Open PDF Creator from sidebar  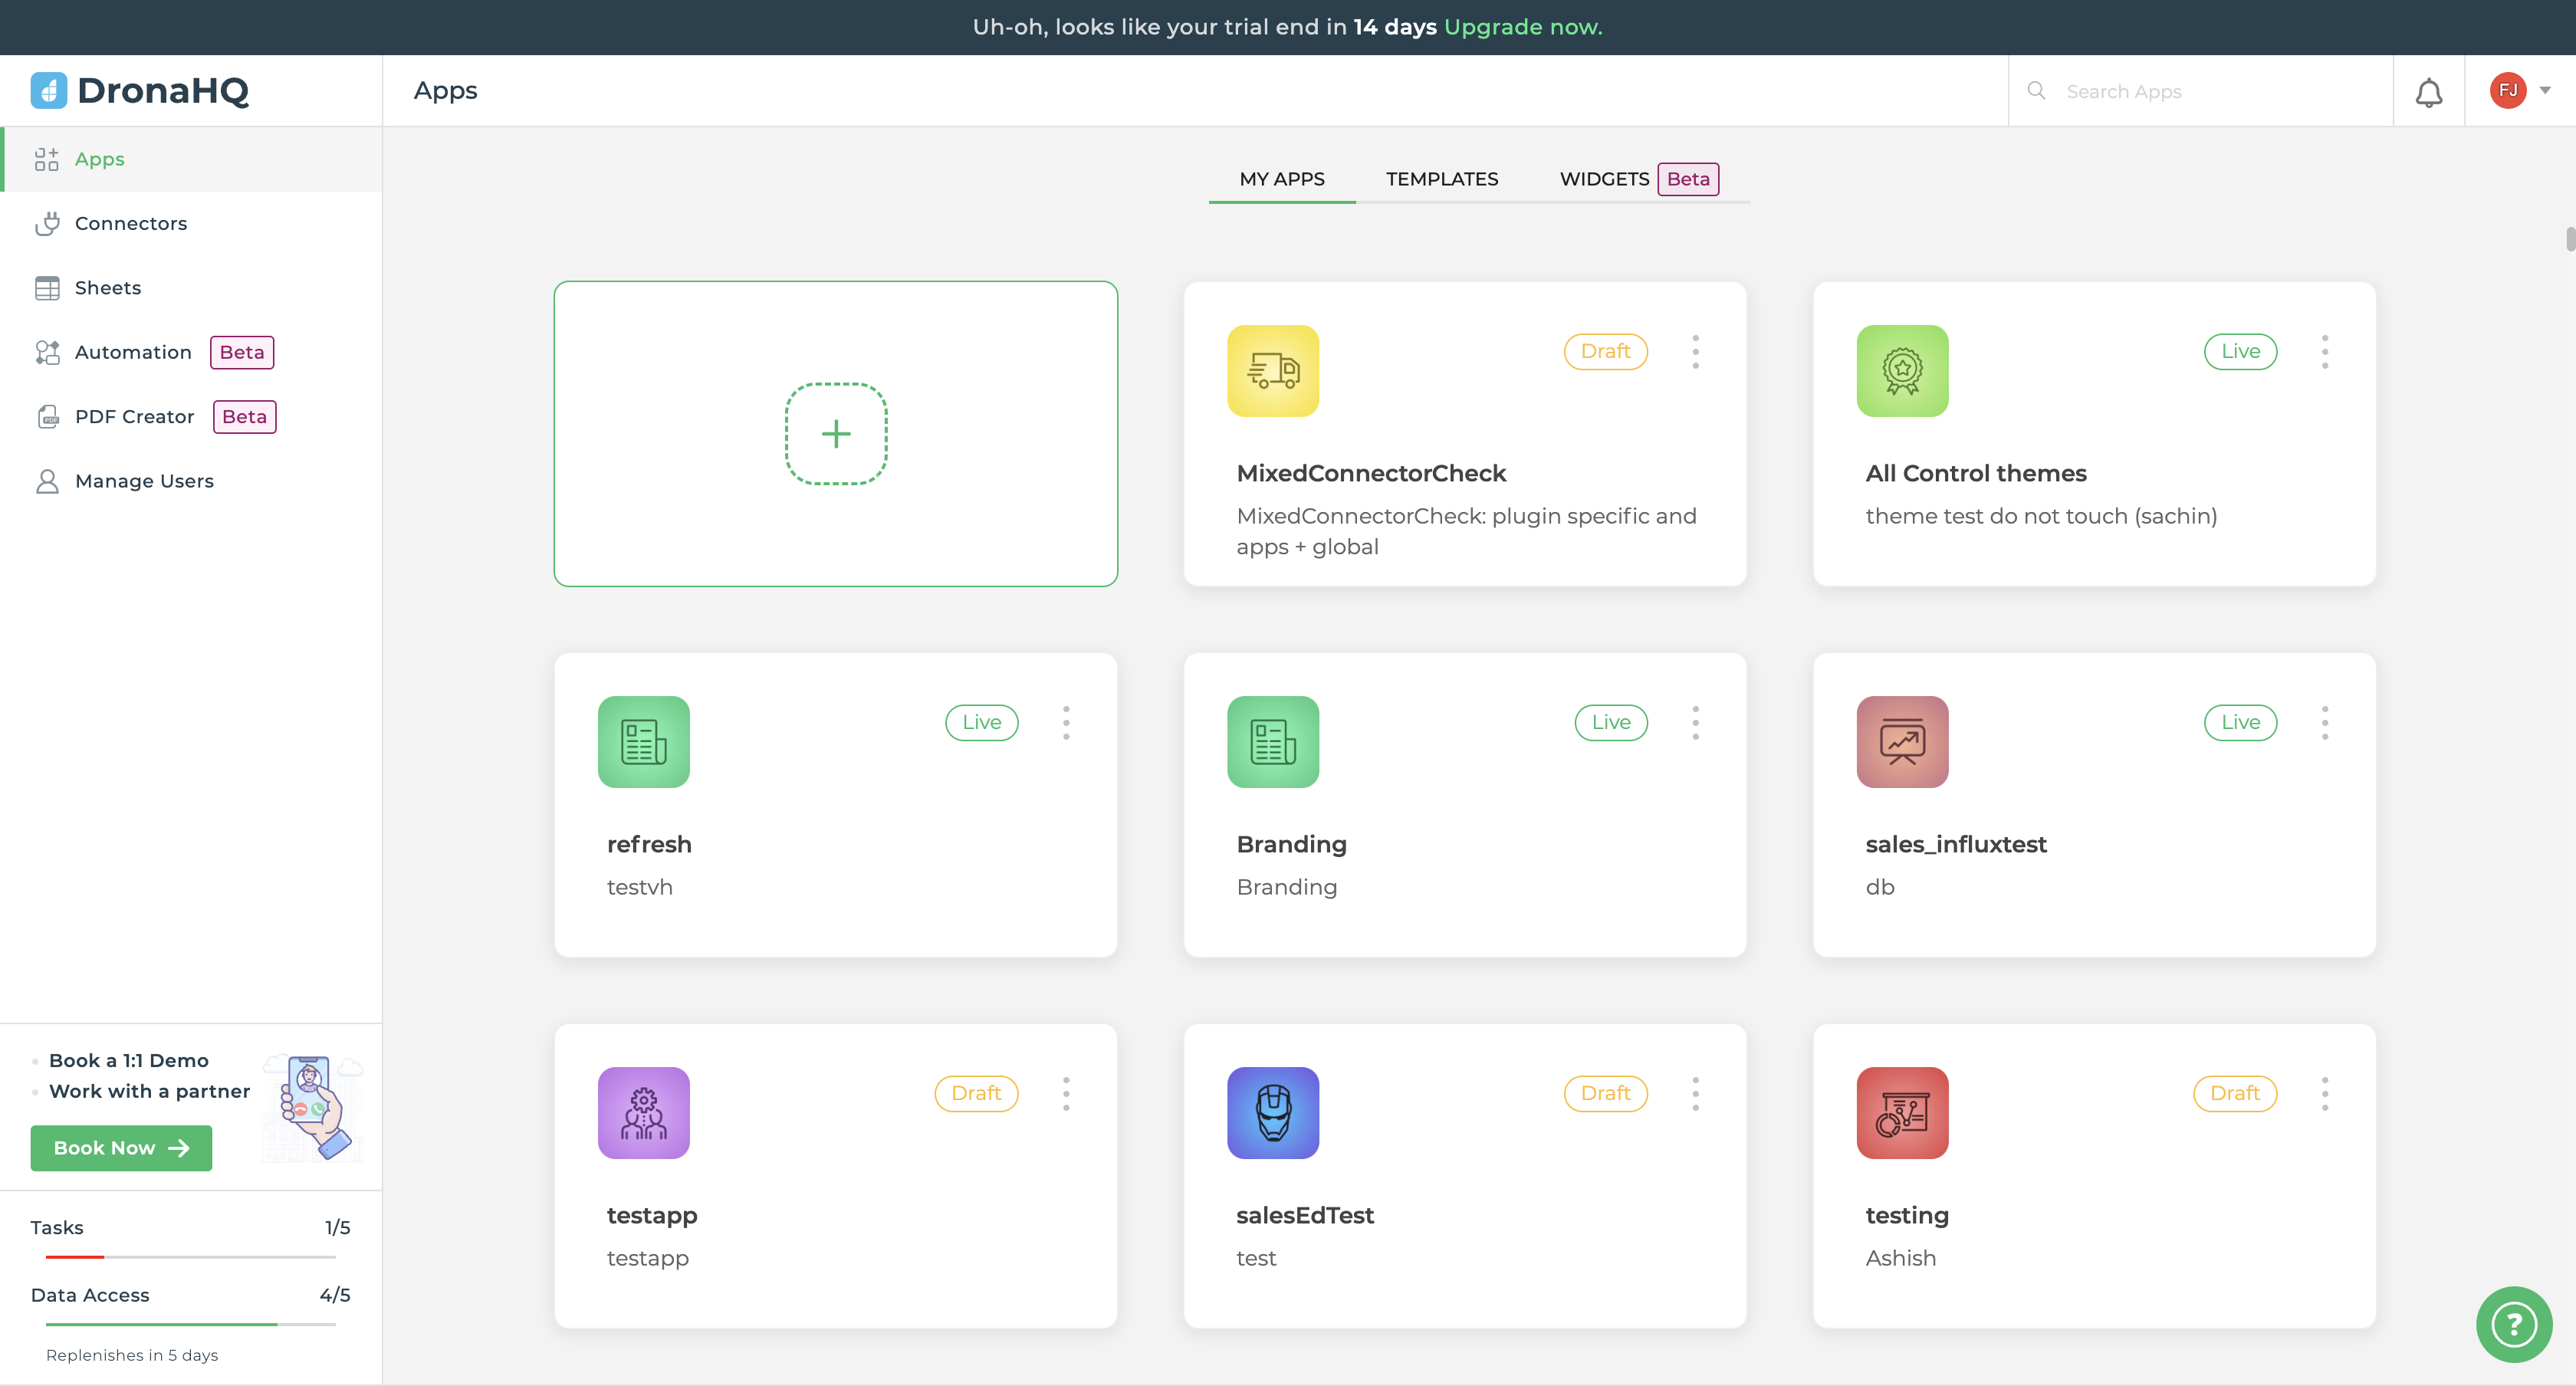click(191, 416)
